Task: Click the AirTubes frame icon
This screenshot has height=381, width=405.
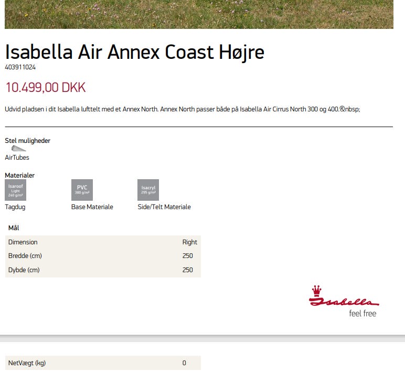Action: 18,148
